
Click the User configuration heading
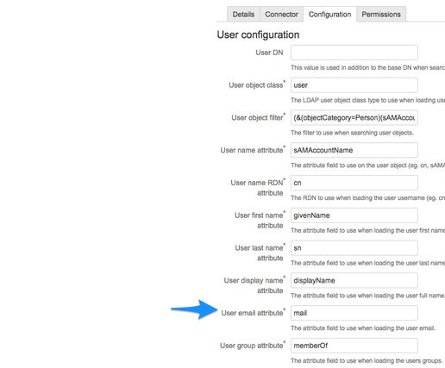point(258,34)
